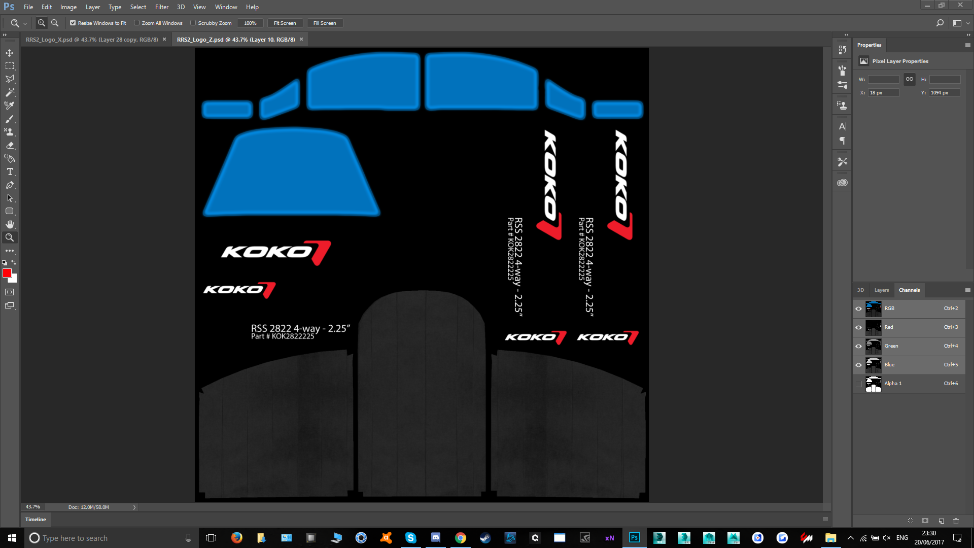The image size is (974, 548).
Task: Select the Hand tool
Action: [10, 224]
